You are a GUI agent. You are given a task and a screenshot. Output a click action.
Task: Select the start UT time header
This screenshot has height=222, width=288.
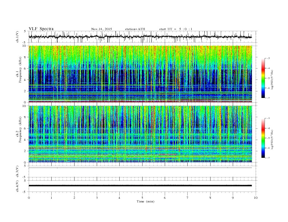click(x=176, y=29)
